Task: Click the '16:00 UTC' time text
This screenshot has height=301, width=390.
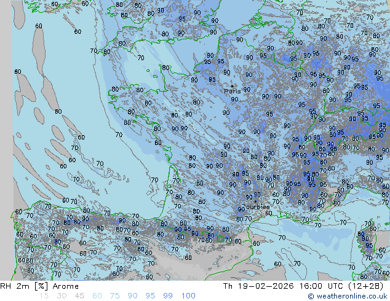Action: point(321,286)
